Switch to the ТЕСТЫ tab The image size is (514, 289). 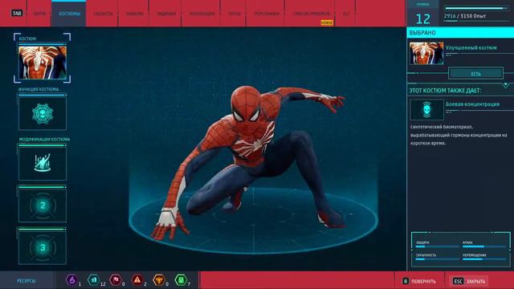tap(235, 14)
